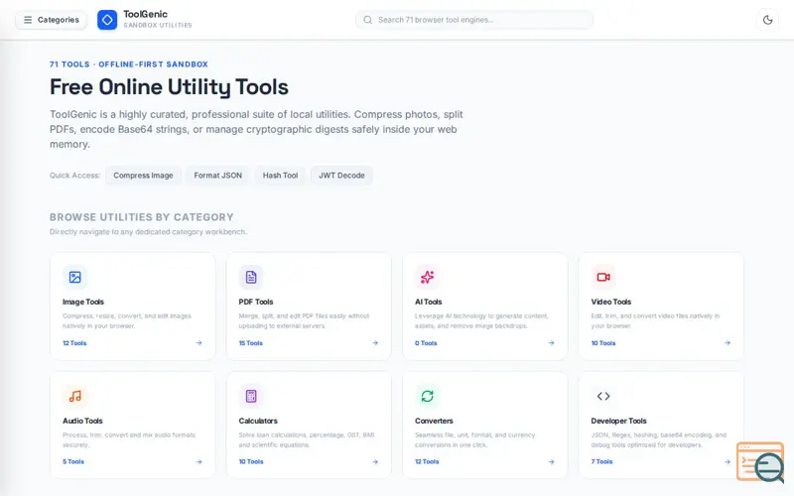Click the 5 Tools count under Audio Tools
The image size is (794, 496).
73,461
